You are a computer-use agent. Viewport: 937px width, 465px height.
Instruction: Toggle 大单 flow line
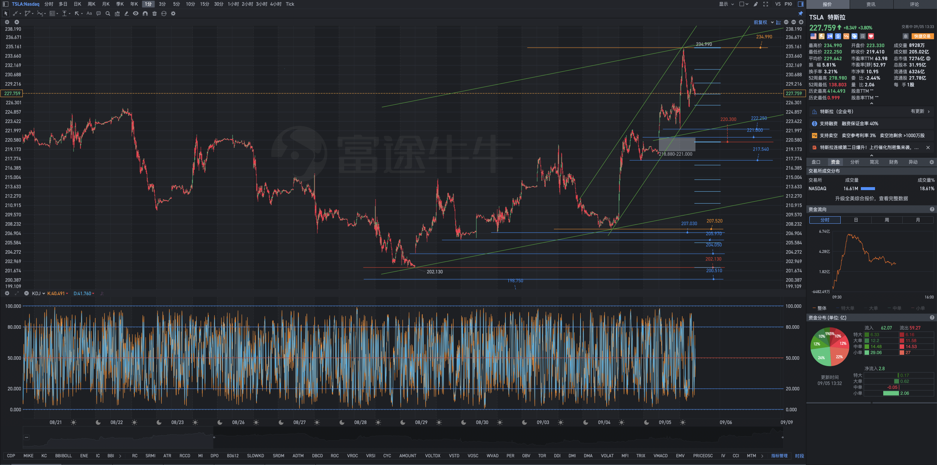[x=871, y=308]
